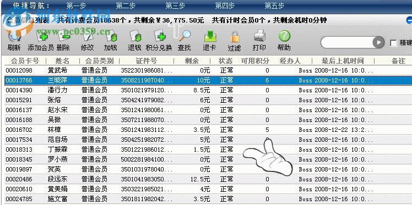Sort by 剩余 column header
This screenshot has width=412, height=205.
192,61
